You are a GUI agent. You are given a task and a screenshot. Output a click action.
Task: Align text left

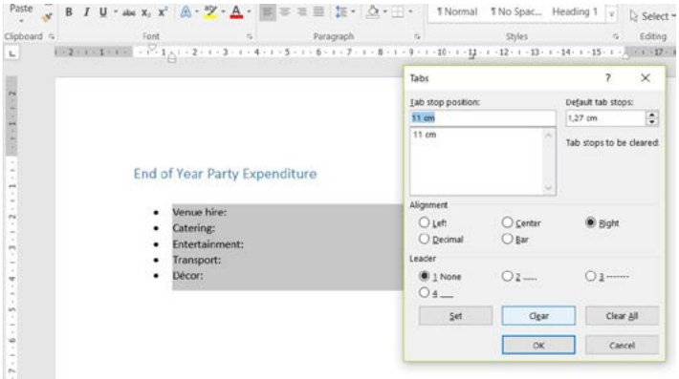(267, 12)
